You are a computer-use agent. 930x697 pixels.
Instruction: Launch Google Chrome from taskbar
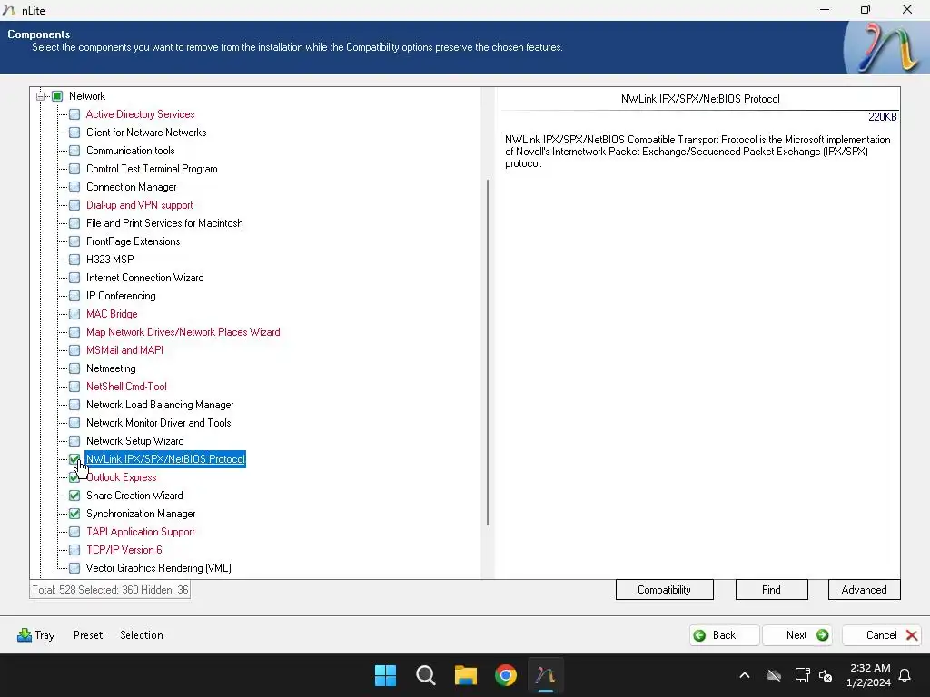506,675
